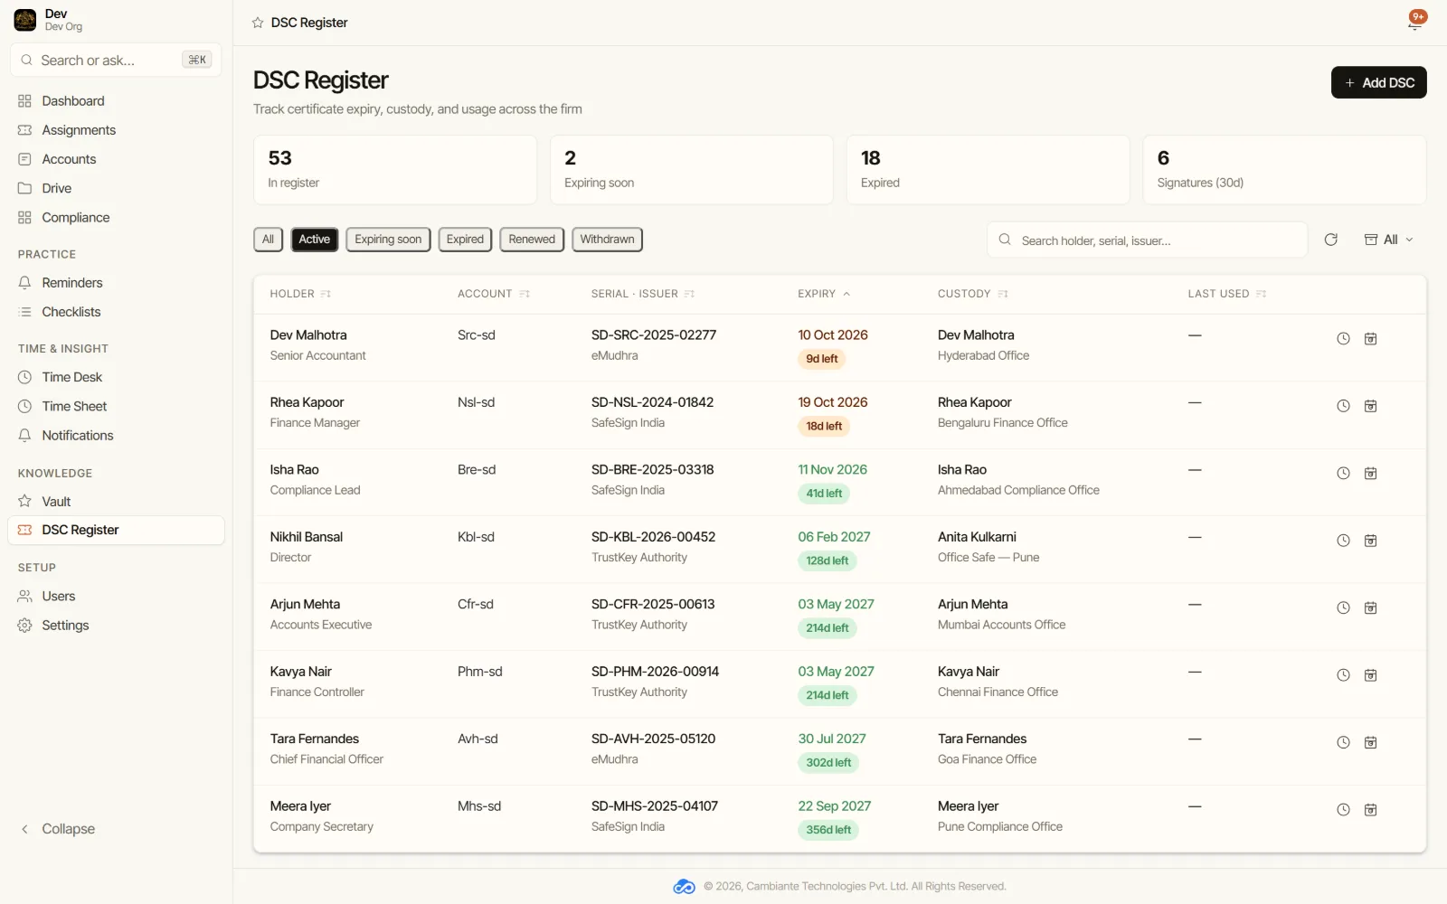Open calendar icon for Rhea Kapoor row
Image resolution: width=1447 pixels, height=904 pixels.
(1370, 406)
